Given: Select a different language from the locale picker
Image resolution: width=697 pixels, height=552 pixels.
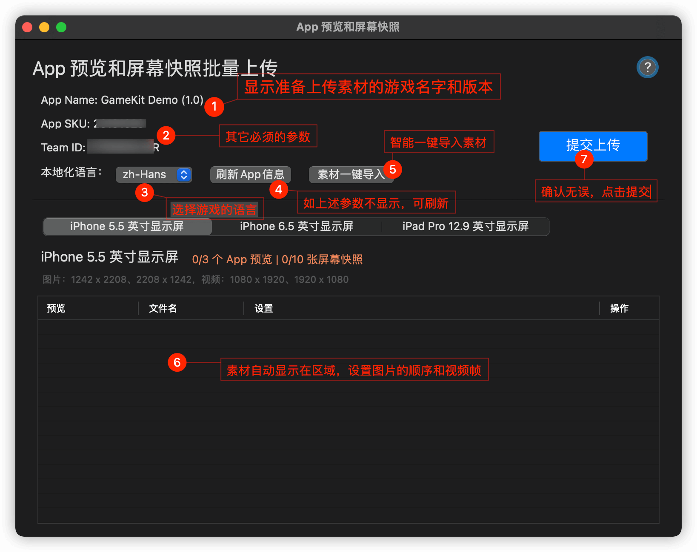Looking at the screenshot, I should point(153,174).
